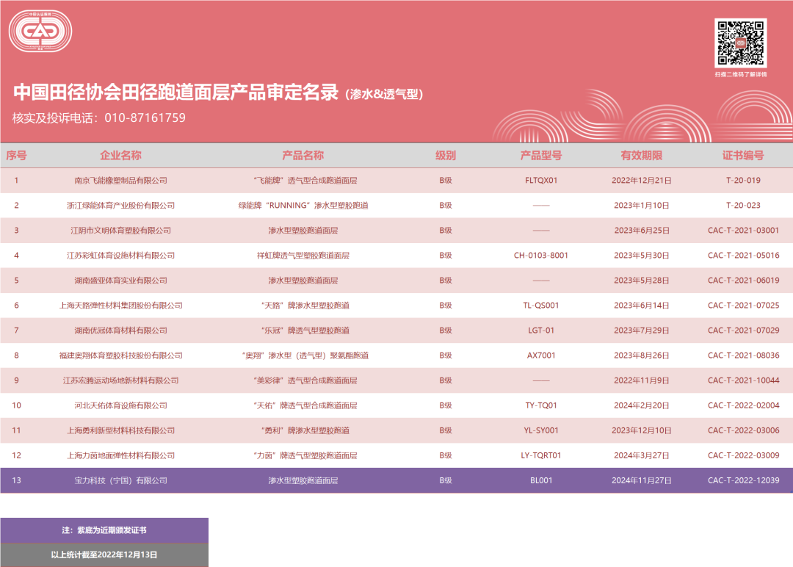Select company 上海勇利新型材料科技有限公司
This screenshot has width=793, height=567.
pos(120,430)
